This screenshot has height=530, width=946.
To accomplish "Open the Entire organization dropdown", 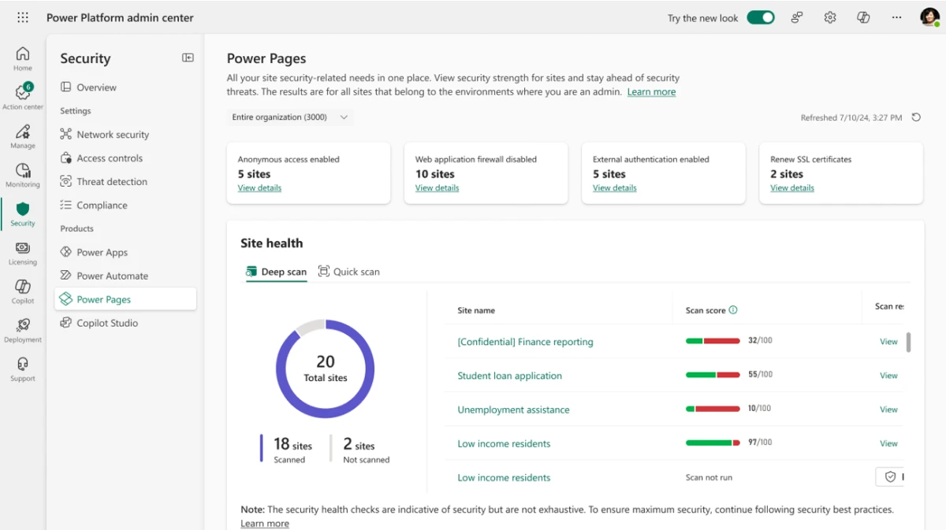I will (290, 116).
